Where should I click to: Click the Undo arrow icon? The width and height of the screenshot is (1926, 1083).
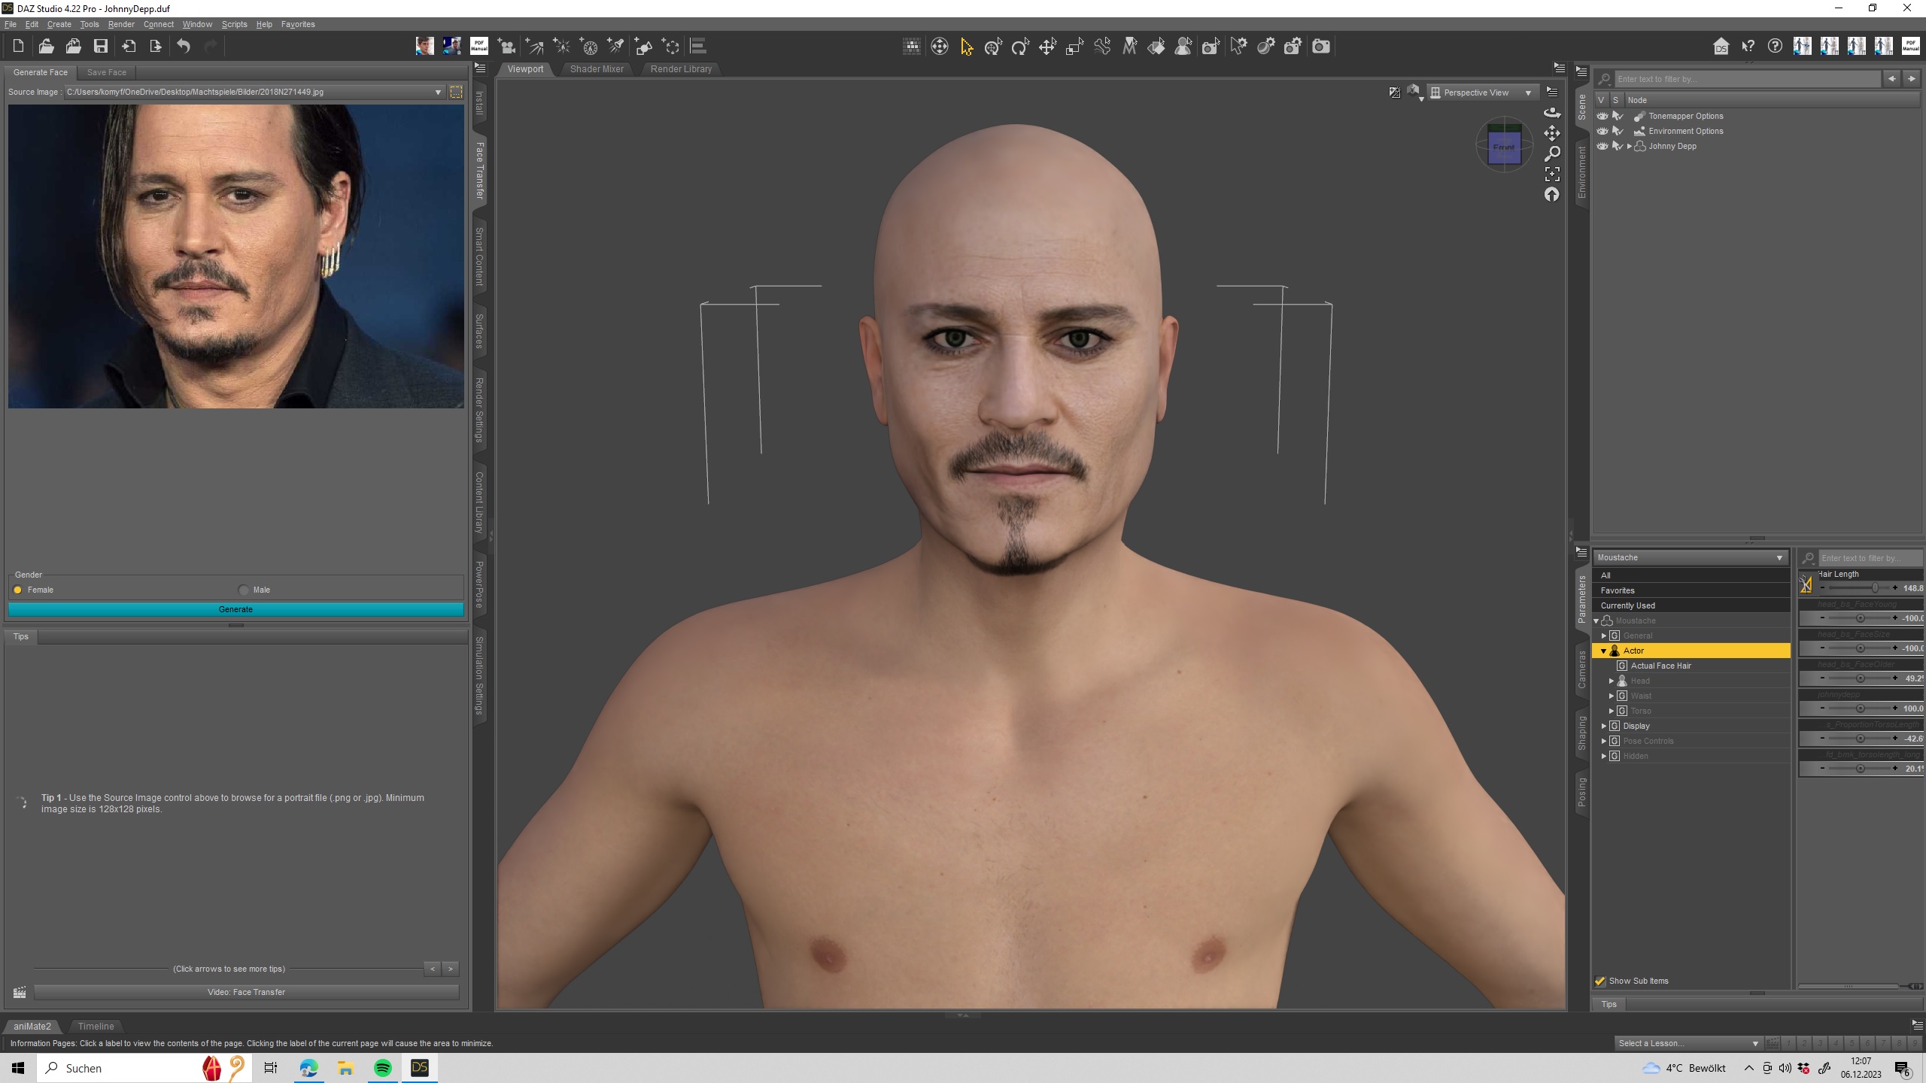[184, 47]
